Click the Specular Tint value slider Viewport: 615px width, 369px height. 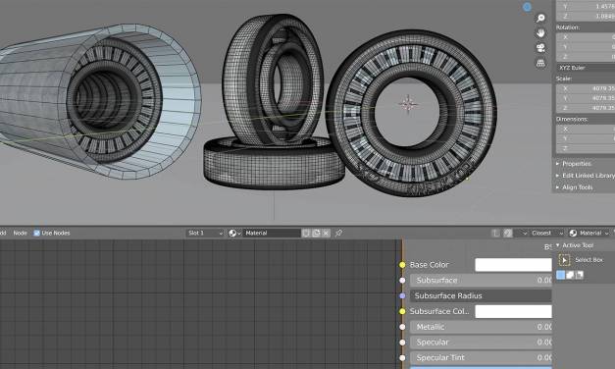coord(481,357)
